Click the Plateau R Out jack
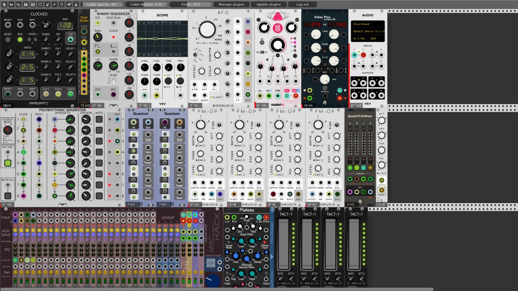Screen dimensions: 518x291 [266, 217]
